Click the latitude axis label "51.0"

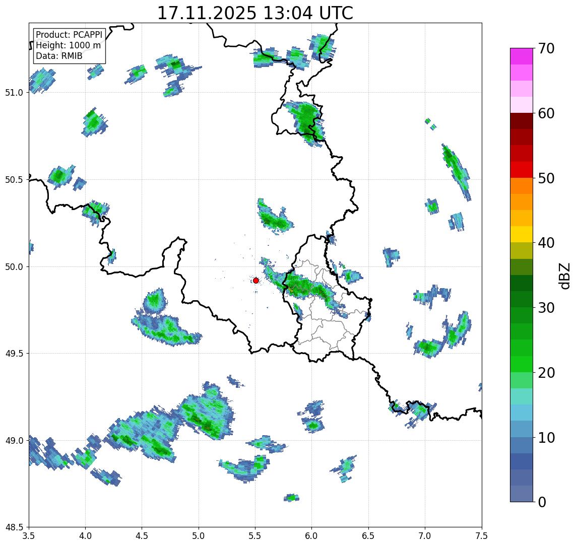tap(14, 93)
